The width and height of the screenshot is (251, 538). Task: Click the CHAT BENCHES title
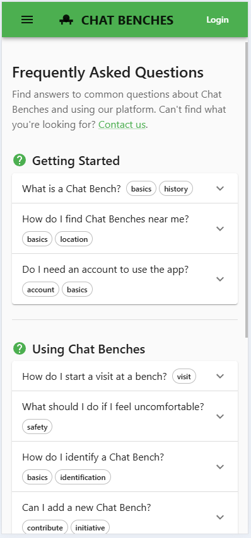127,20
